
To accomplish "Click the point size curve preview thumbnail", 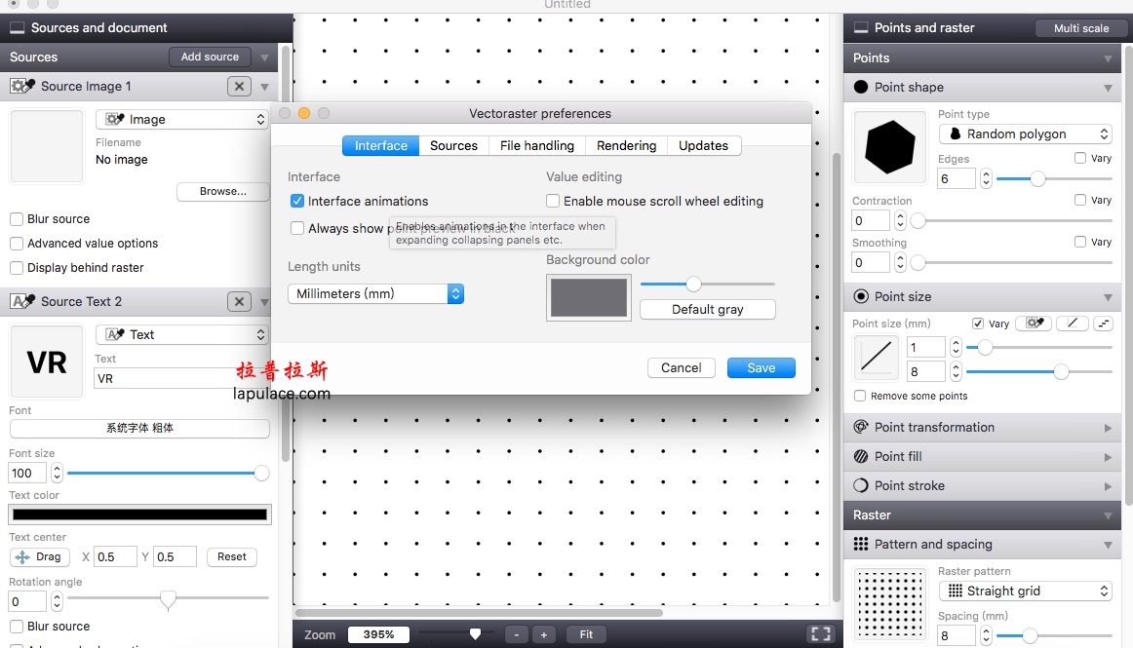I will [876, 358].
